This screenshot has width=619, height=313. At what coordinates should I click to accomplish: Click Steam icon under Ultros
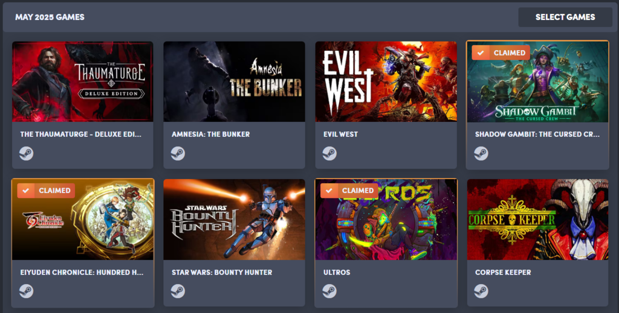click(x=329, y=291)
